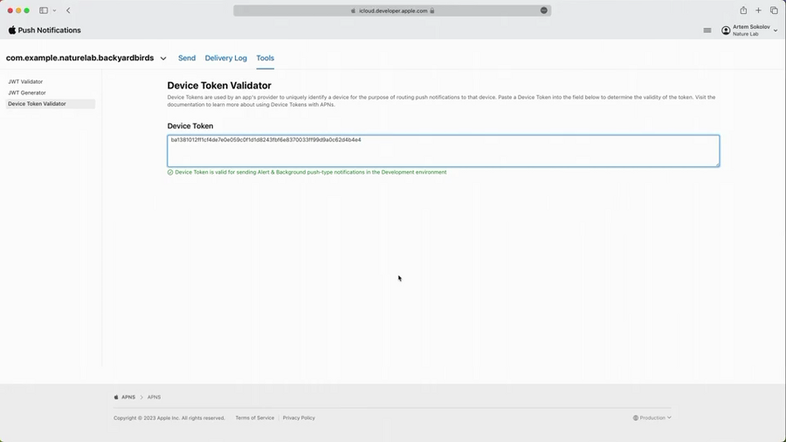Open the Privacy Policy link
The height and width of the screenshot is (442, 786).
[x=299, y=418]
